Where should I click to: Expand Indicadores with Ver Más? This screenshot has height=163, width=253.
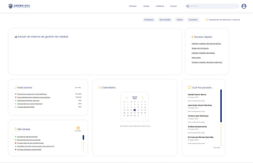click(78, 88)
